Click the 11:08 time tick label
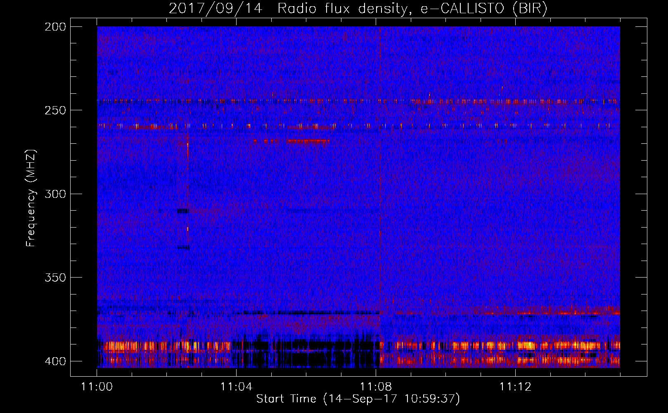This screenshot has height=413, width=668. tap(376, 387)
